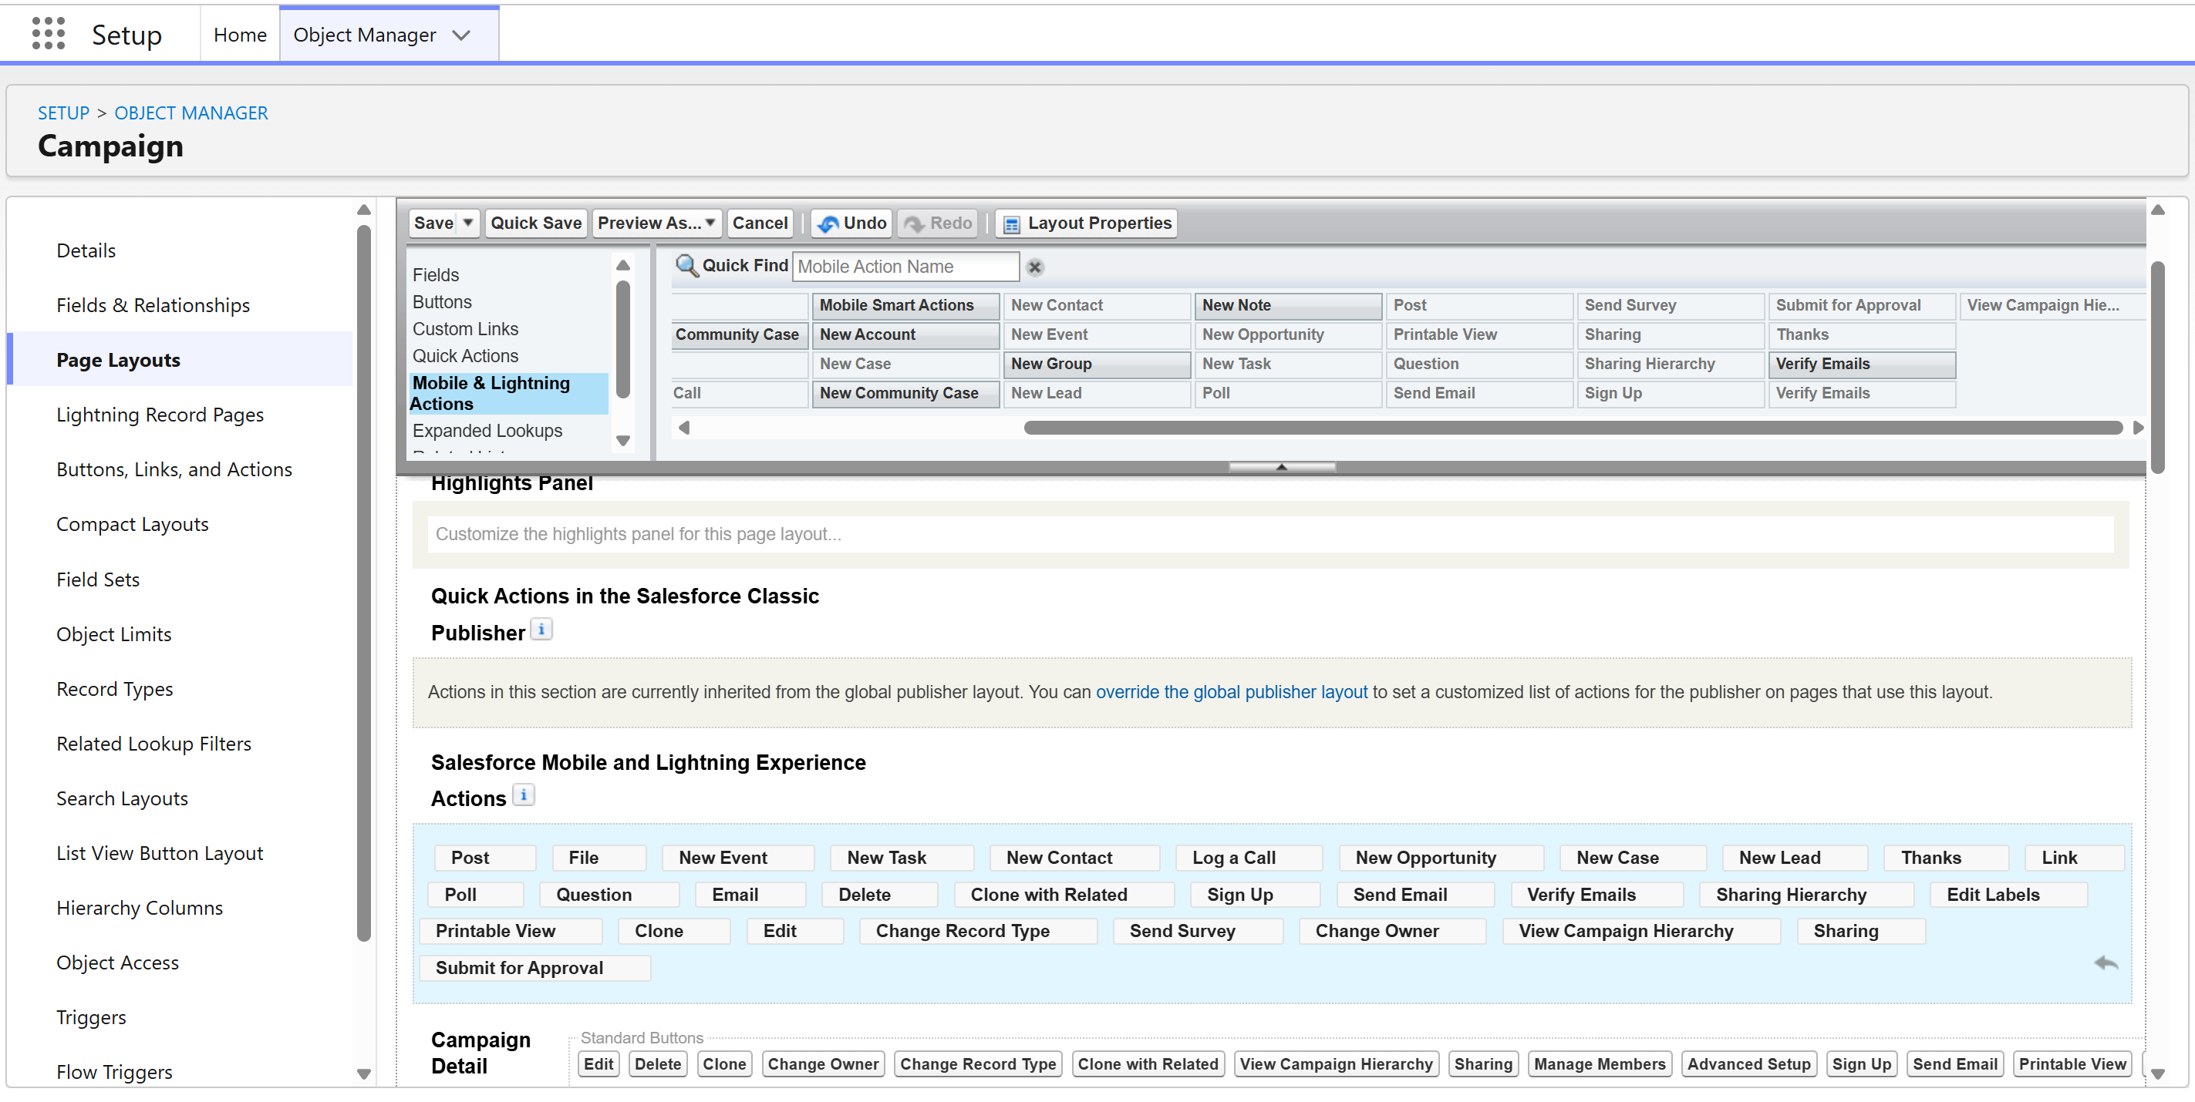Select New Account in the palette
The height and width of the screenshot is (1102, 2195).
(905, 334)
